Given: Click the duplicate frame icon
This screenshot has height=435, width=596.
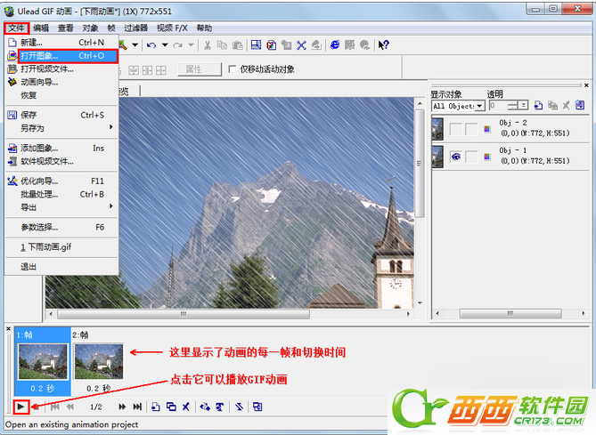Looking at the screenshot, I should pyautogui.click(x=171, y=407).
